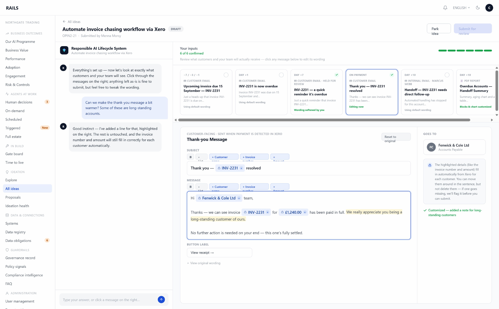499x309 pixels.
Task: Click the lock icon in the info note
Action: click(430, 165)
